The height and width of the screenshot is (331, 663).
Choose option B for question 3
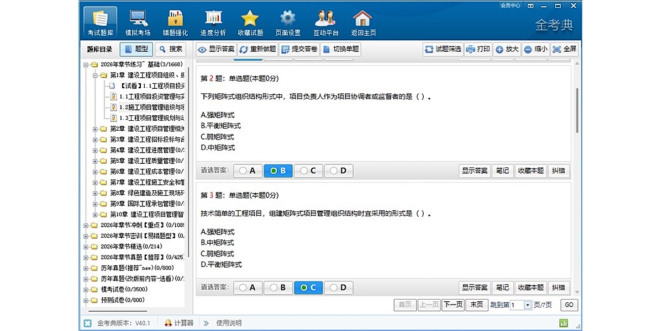coord(278,287)
